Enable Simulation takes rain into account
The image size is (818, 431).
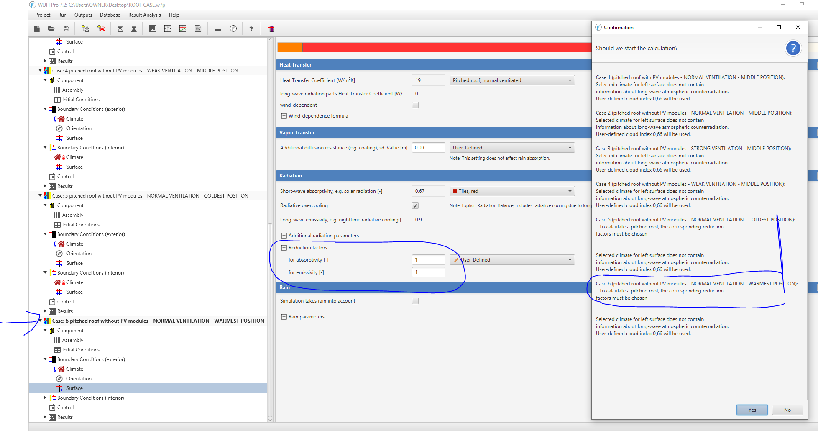point(415,301)
